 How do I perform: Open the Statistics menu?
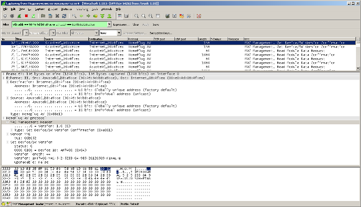(66, 9)
